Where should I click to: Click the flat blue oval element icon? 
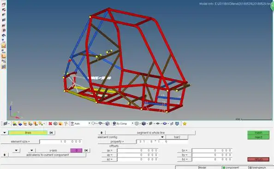click(165, 124)
